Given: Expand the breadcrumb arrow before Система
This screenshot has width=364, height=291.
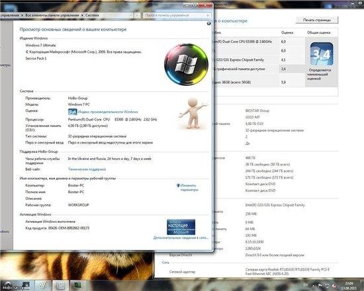Looking at the screenshot, I should 82,15.
